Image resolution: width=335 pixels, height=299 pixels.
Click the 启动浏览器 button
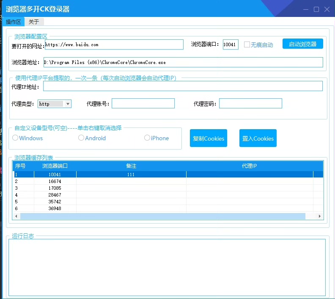click(302, 44)
